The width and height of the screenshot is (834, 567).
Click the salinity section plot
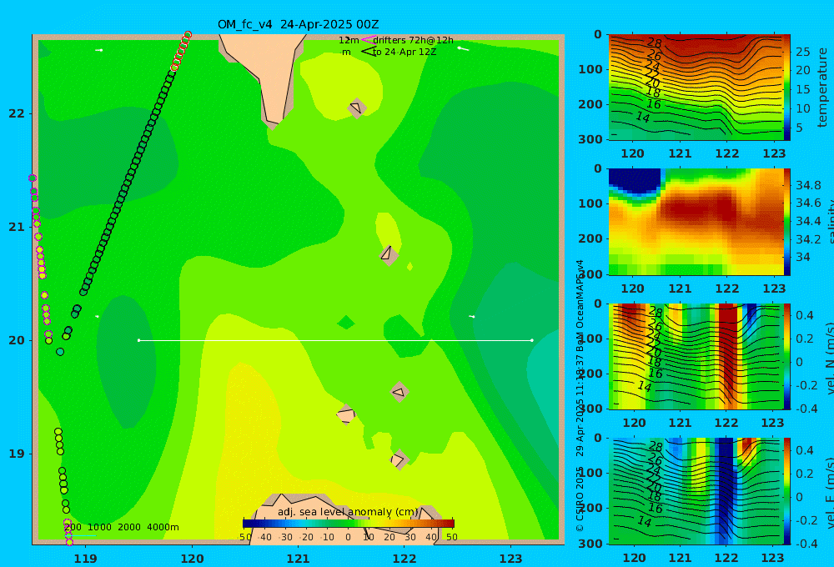coord(696,222)
